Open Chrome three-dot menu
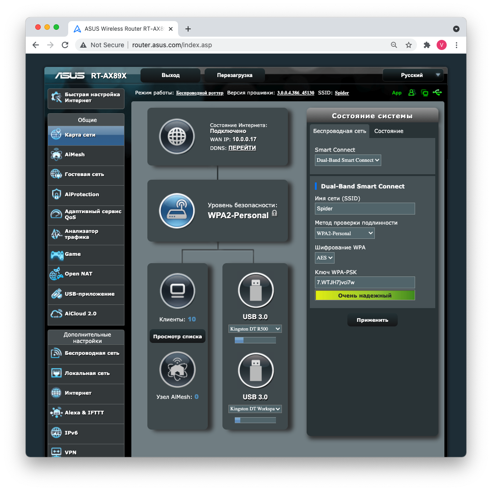This screenshot has width=492, height=491. [457, 45]
